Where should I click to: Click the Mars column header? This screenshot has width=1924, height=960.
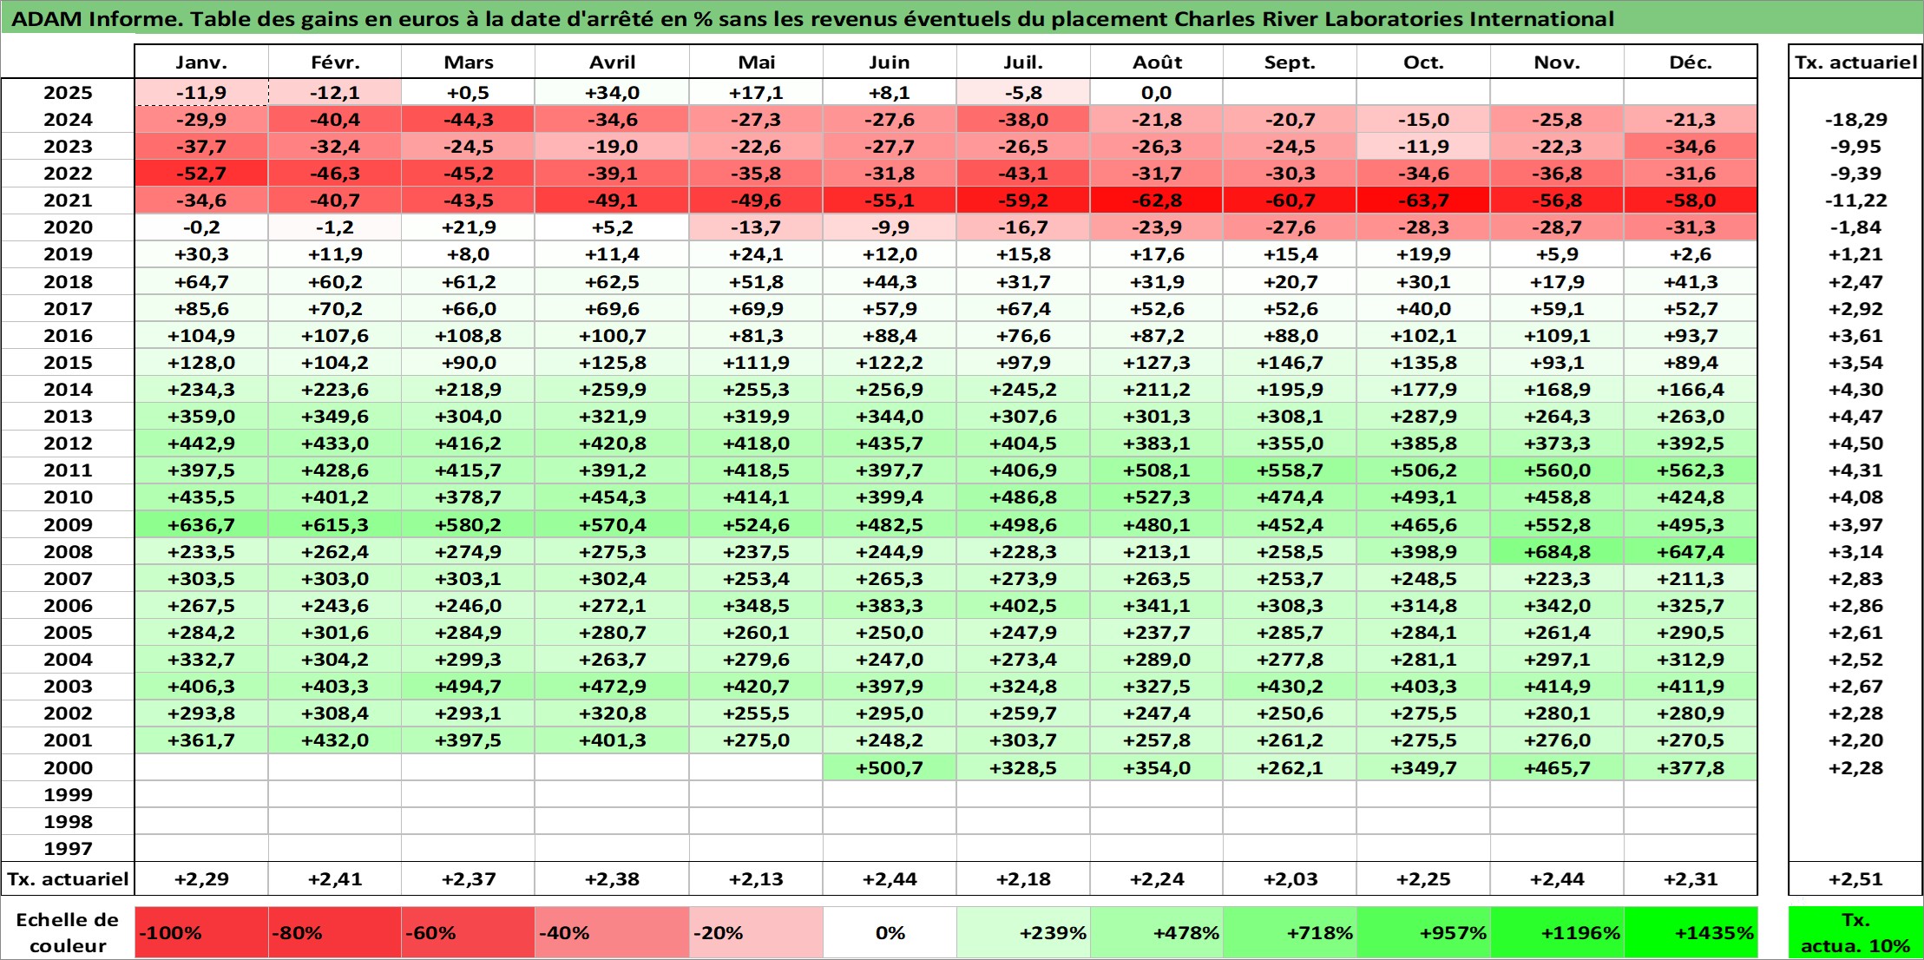469,62
